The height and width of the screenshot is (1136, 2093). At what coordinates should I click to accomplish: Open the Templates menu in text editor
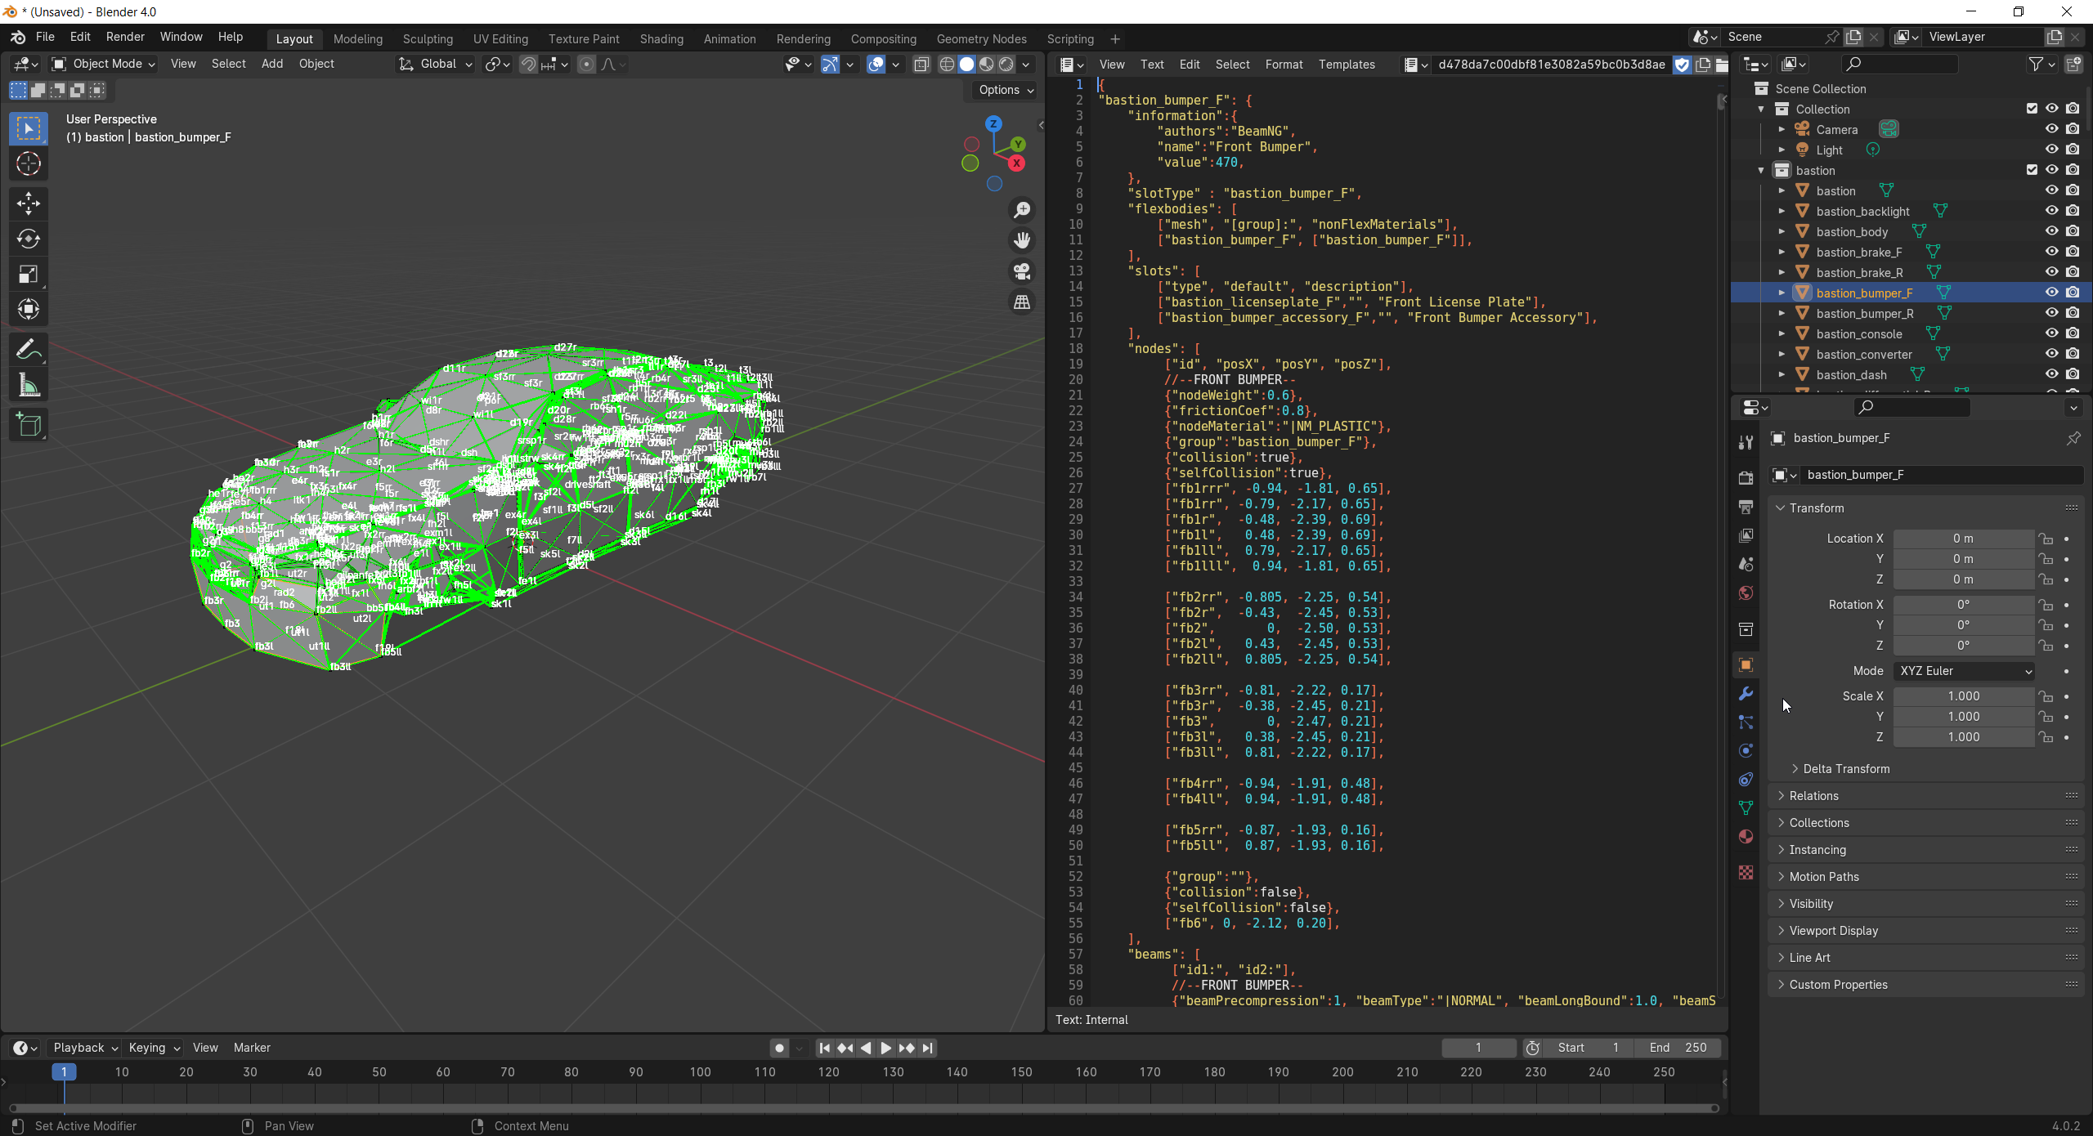pos(1346,65)
